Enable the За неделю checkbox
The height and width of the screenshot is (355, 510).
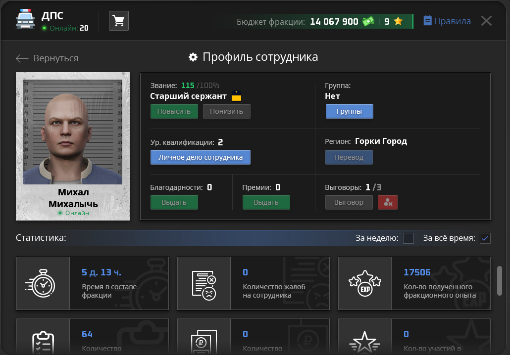pos(408,238)
